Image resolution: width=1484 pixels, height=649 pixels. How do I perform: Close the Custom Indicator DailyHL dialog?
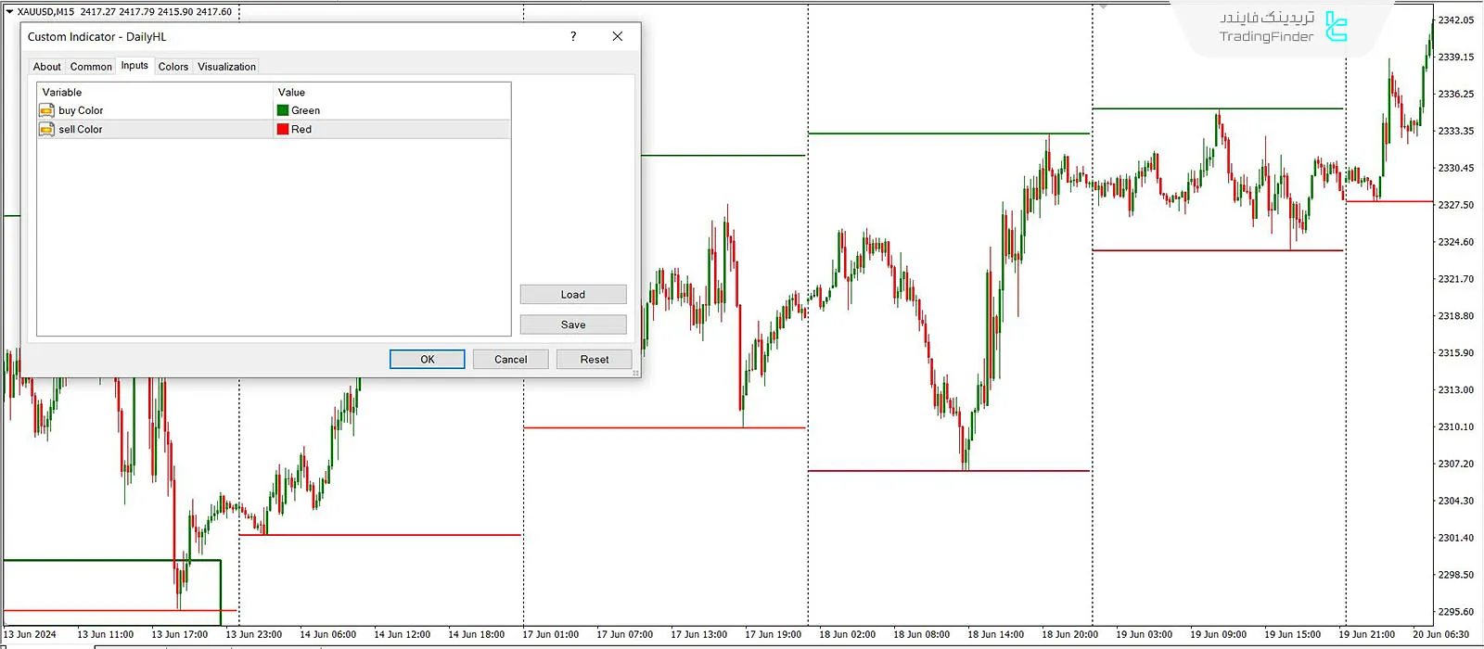[618, 36]
